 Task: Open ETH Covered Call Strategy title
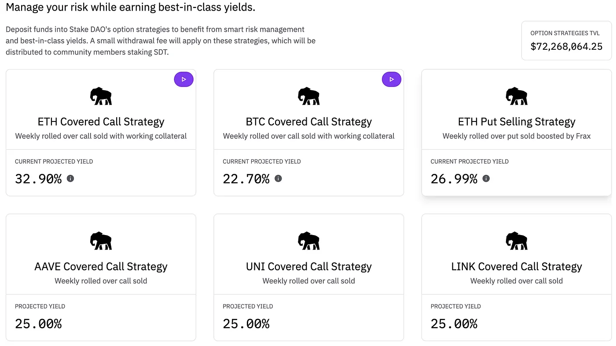101,121
